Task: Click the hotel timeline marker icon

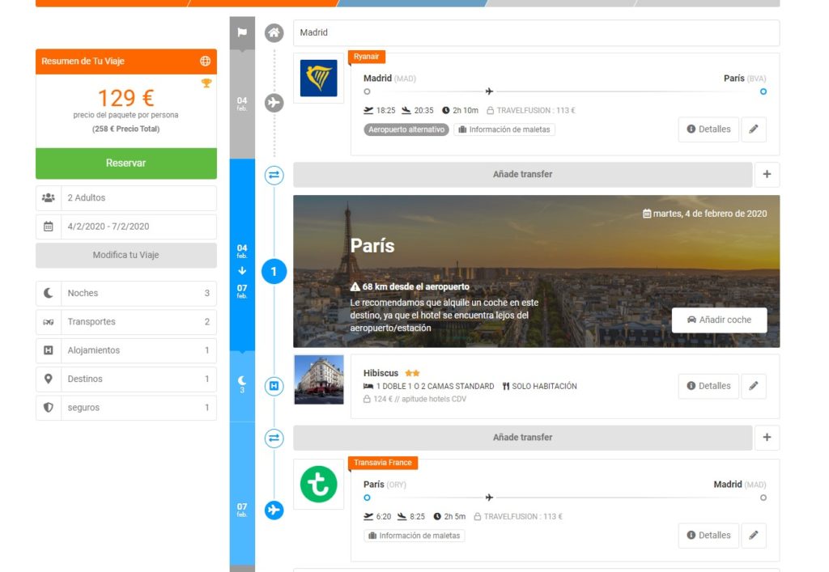Action: click(274, 386)
